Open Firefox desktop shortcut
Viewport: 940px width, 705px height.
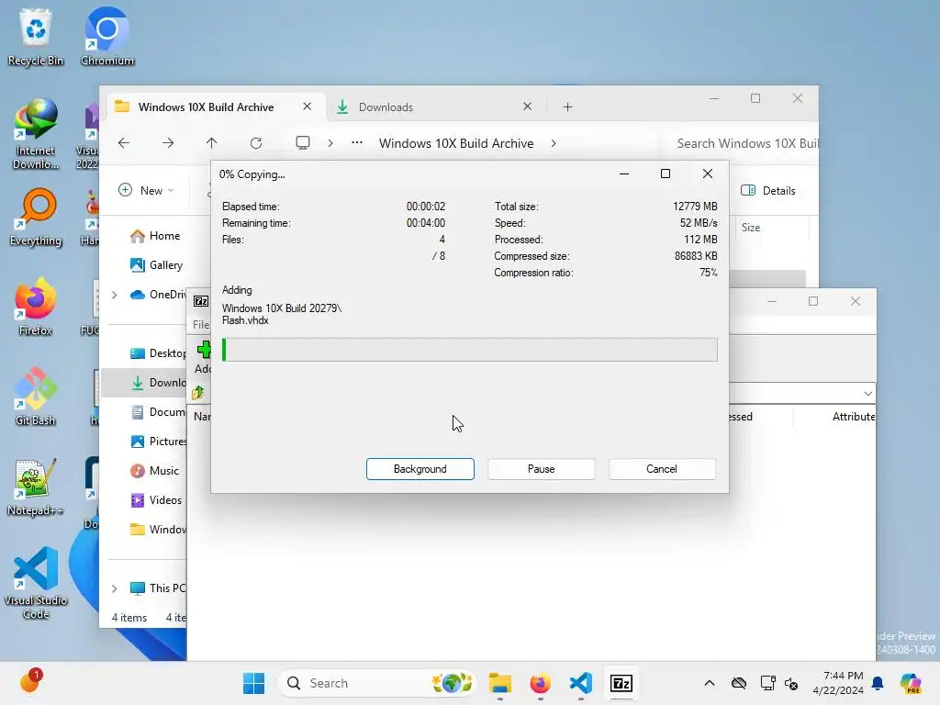(x=36, y=307)
